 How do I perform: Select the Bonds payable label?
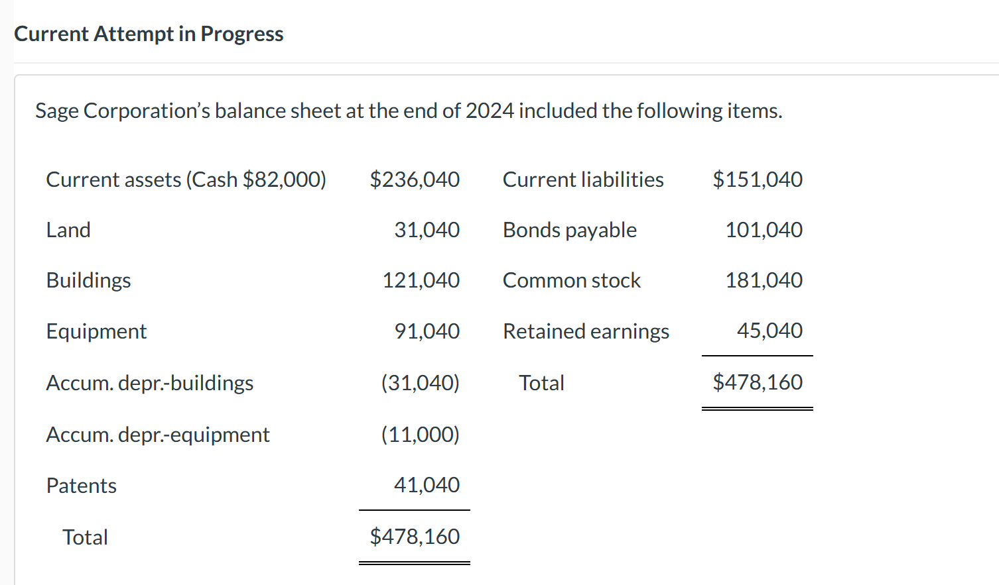pyautogui.click(x=570, y=230)
